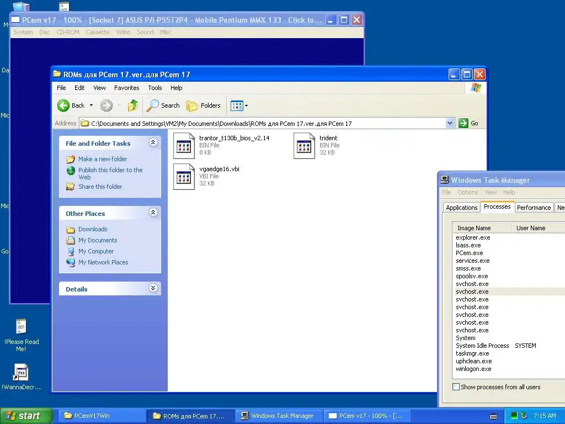Viewport: 565px width, 424px height.
Task: Toggle the Folders pane button
Action: click(x=204, y=105)
